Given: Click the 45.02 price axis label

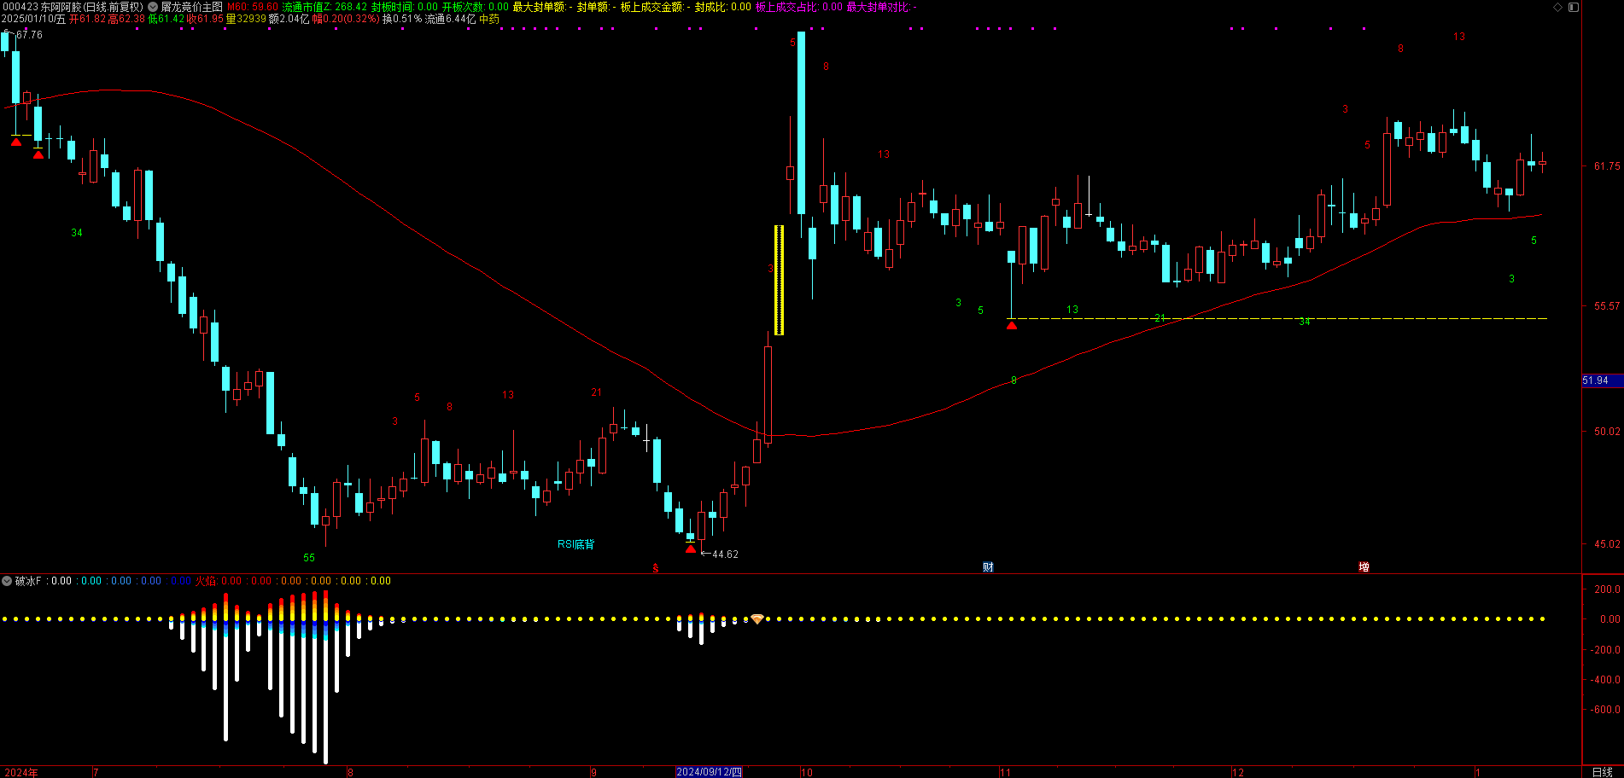Looking at the screenshot, I should coord(1607,544).
